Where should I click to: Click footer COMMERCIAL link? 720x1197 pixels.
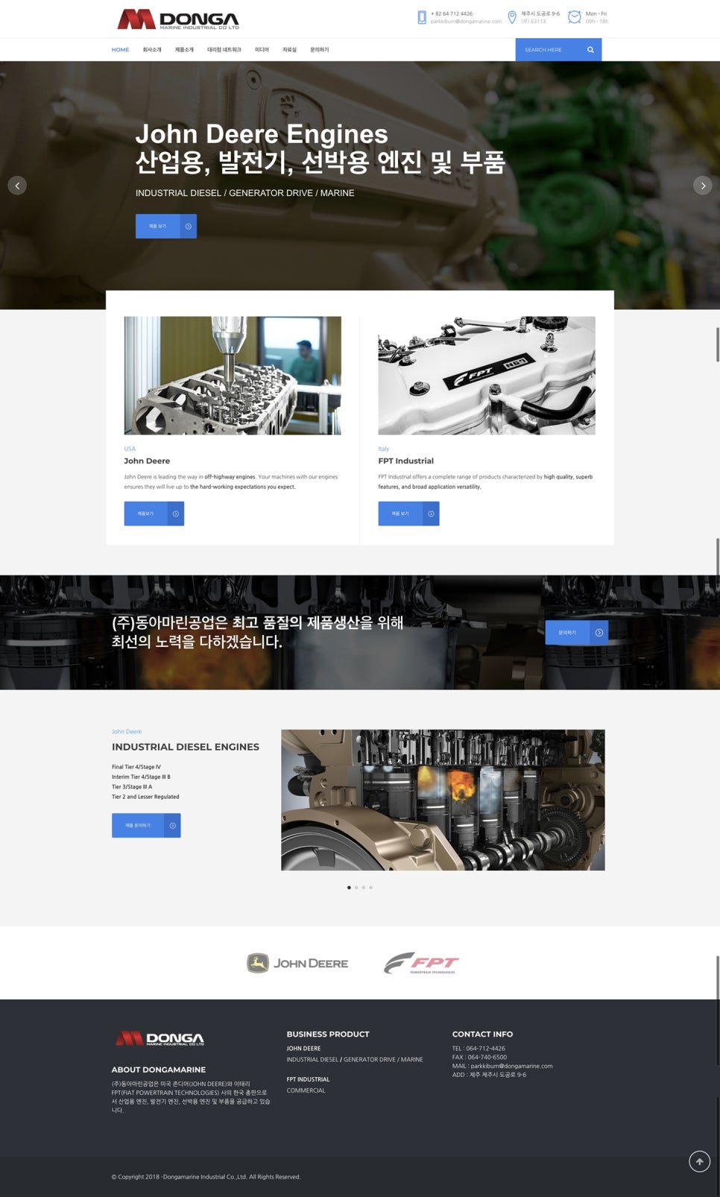306,1090
